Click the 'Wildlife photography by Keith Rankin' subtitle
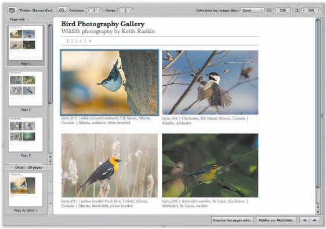 pos(108,31)
